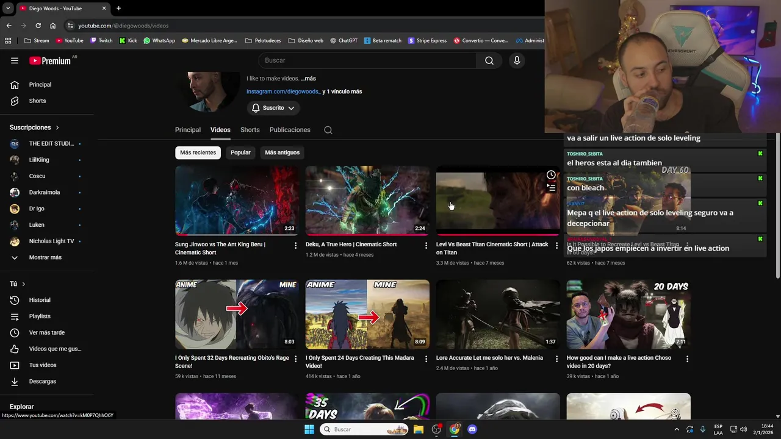
Task: Switch to Publicaciones tab
Action: tap(290, 130)
